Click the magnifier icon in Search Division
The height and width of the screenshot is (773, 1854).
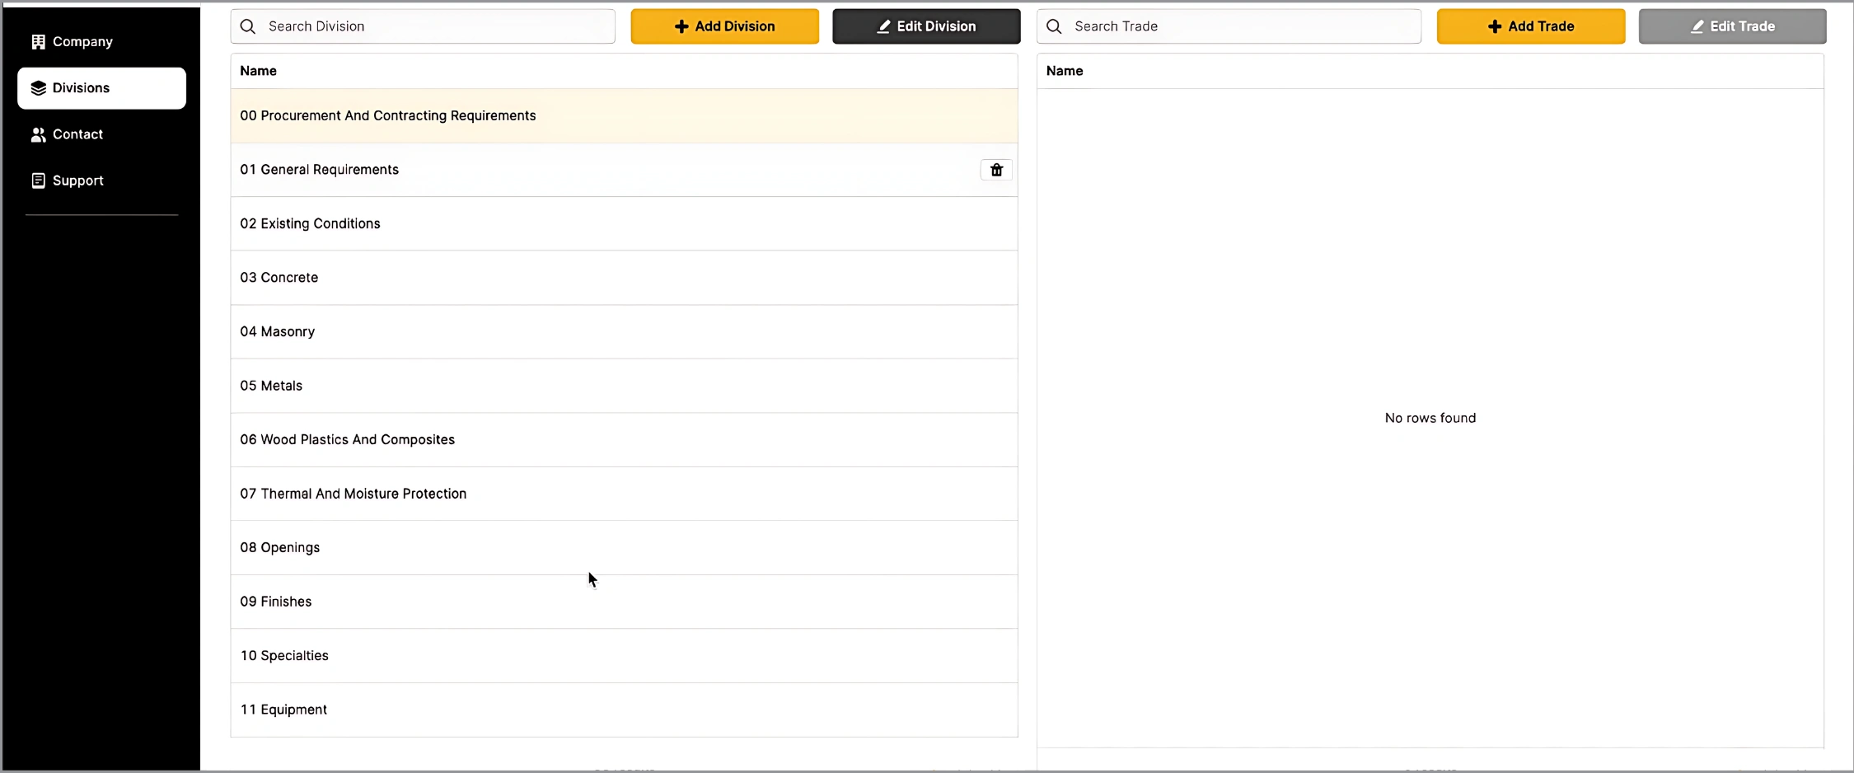[248, 26]
